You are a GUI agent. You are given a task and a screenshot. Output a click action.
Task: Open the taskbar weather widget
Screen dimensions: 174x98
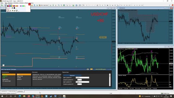145,96
